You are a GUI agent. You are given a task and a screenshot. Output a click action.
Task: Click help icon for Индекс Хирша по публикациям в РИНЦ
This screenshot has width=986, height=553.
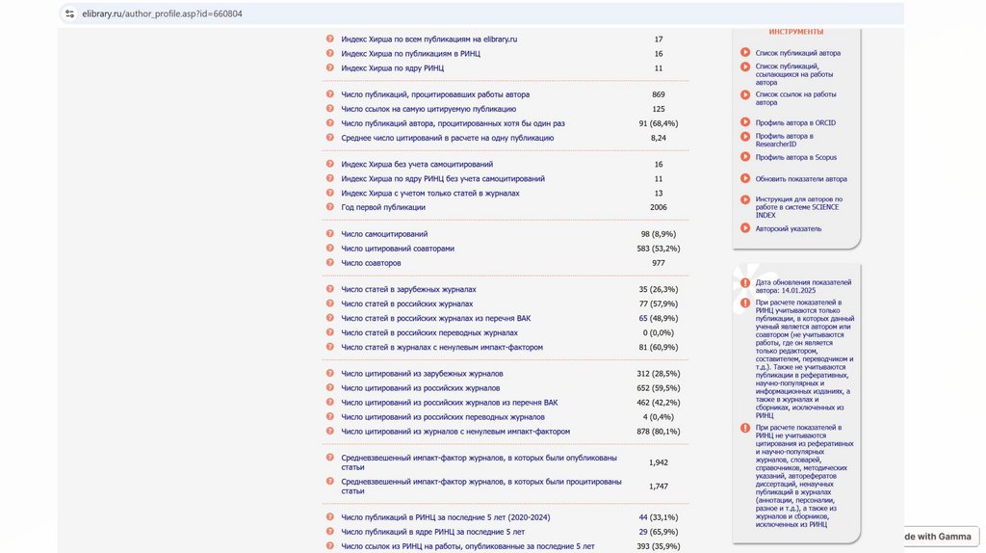point(329,53)
